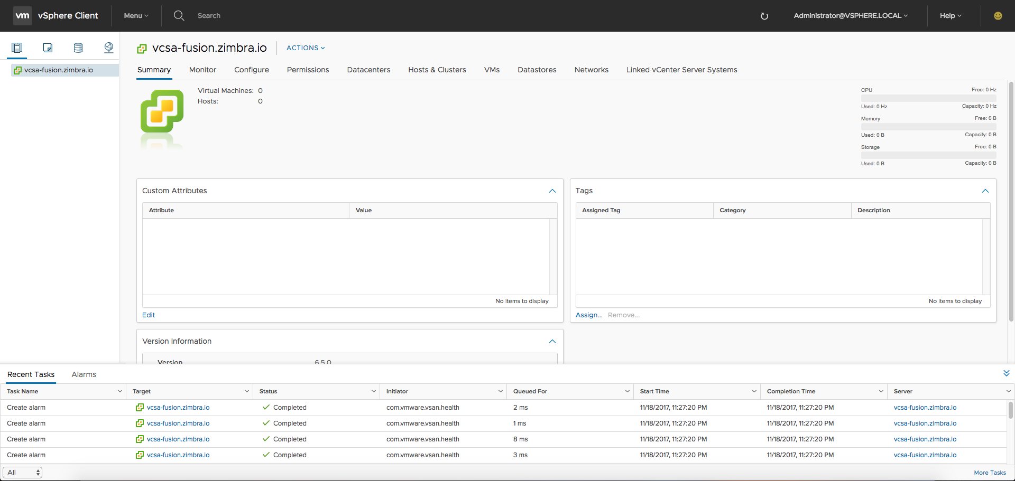Open the Task Name column filter arrow
Viewport: 1015px width, 481px height.
click(119, 392)
